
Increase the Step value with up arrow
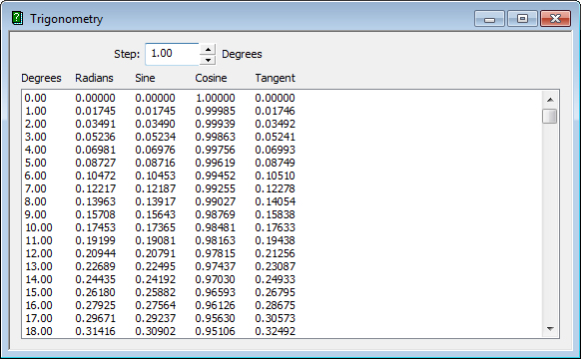point(208,49)
